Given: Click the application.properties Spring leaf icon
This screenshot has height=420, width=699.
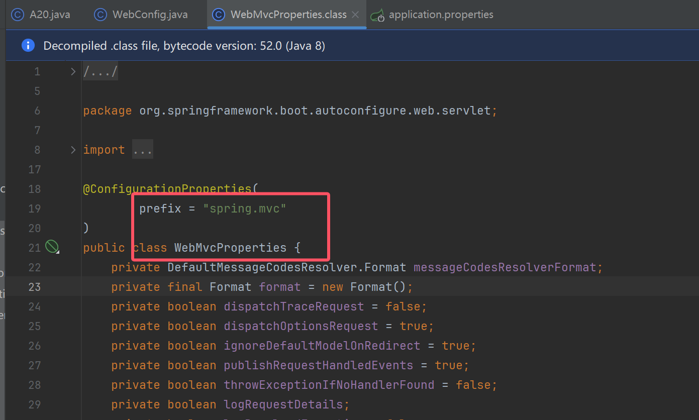Looking at the screenshot, I should [x=377, y=16].
